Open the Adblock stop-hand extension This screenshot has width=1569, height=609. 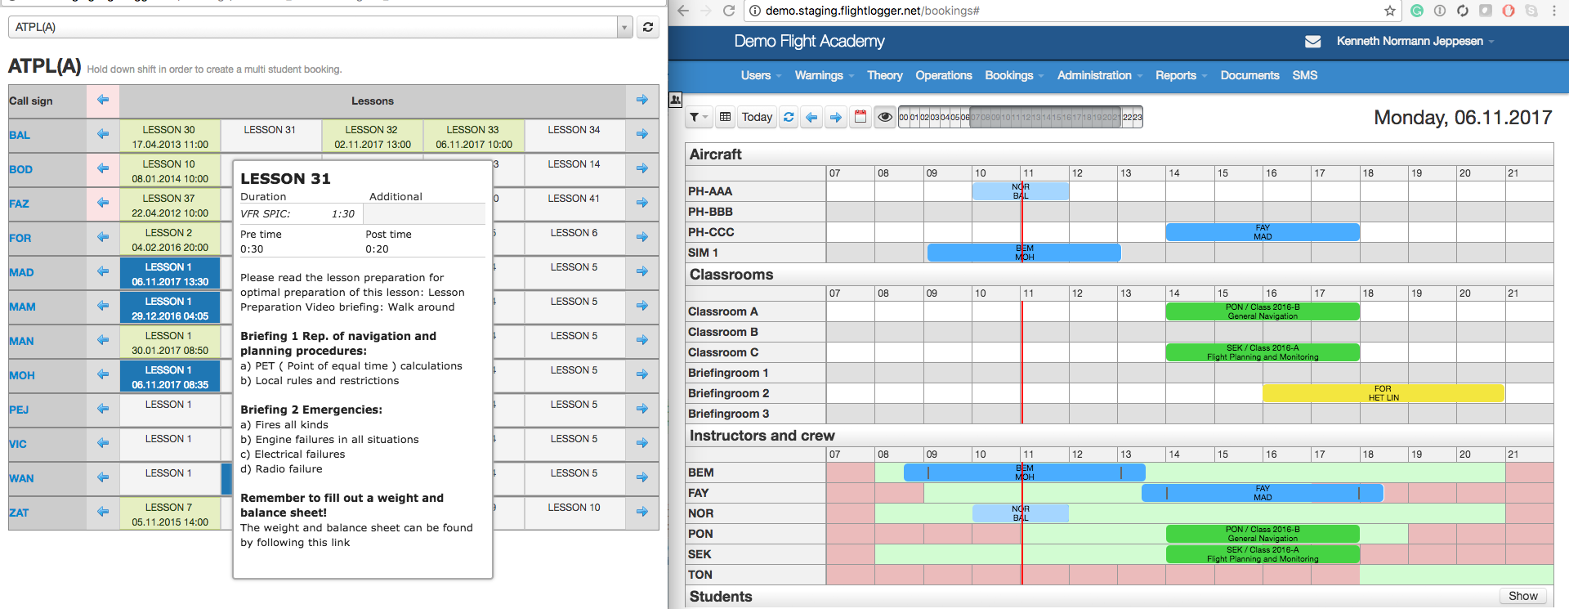[1509, 11]
